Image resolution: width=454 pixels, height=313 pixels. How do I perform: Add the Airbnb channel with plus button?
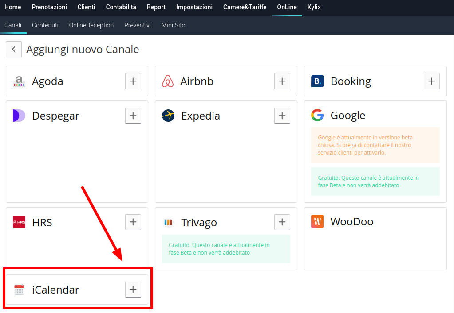[x=282, y=81]
